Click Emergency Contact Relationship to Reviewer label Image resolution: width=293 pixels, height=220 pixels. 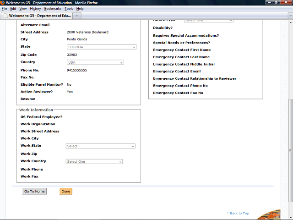[195, 78]
